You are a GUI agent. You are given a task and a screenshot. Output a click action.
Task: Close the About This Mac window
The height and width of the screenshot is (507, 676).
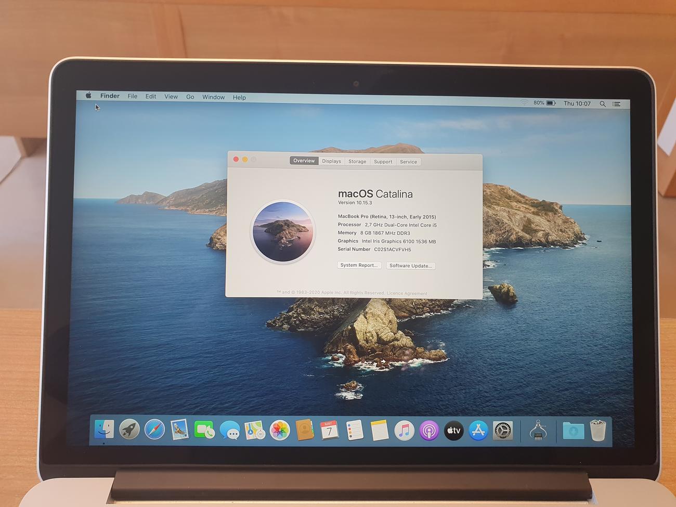[236, 159]
